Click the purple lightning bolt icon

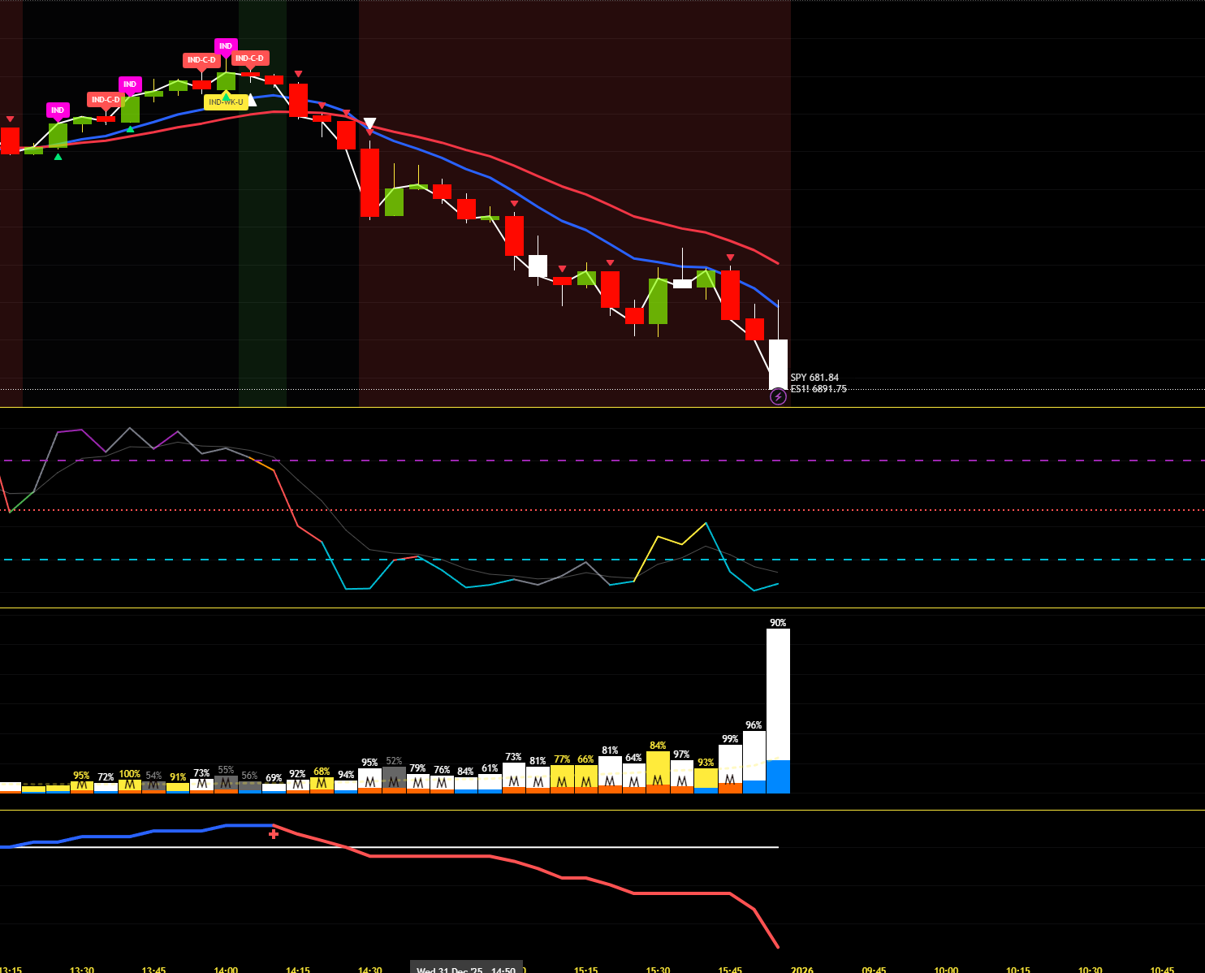[778, 397]
